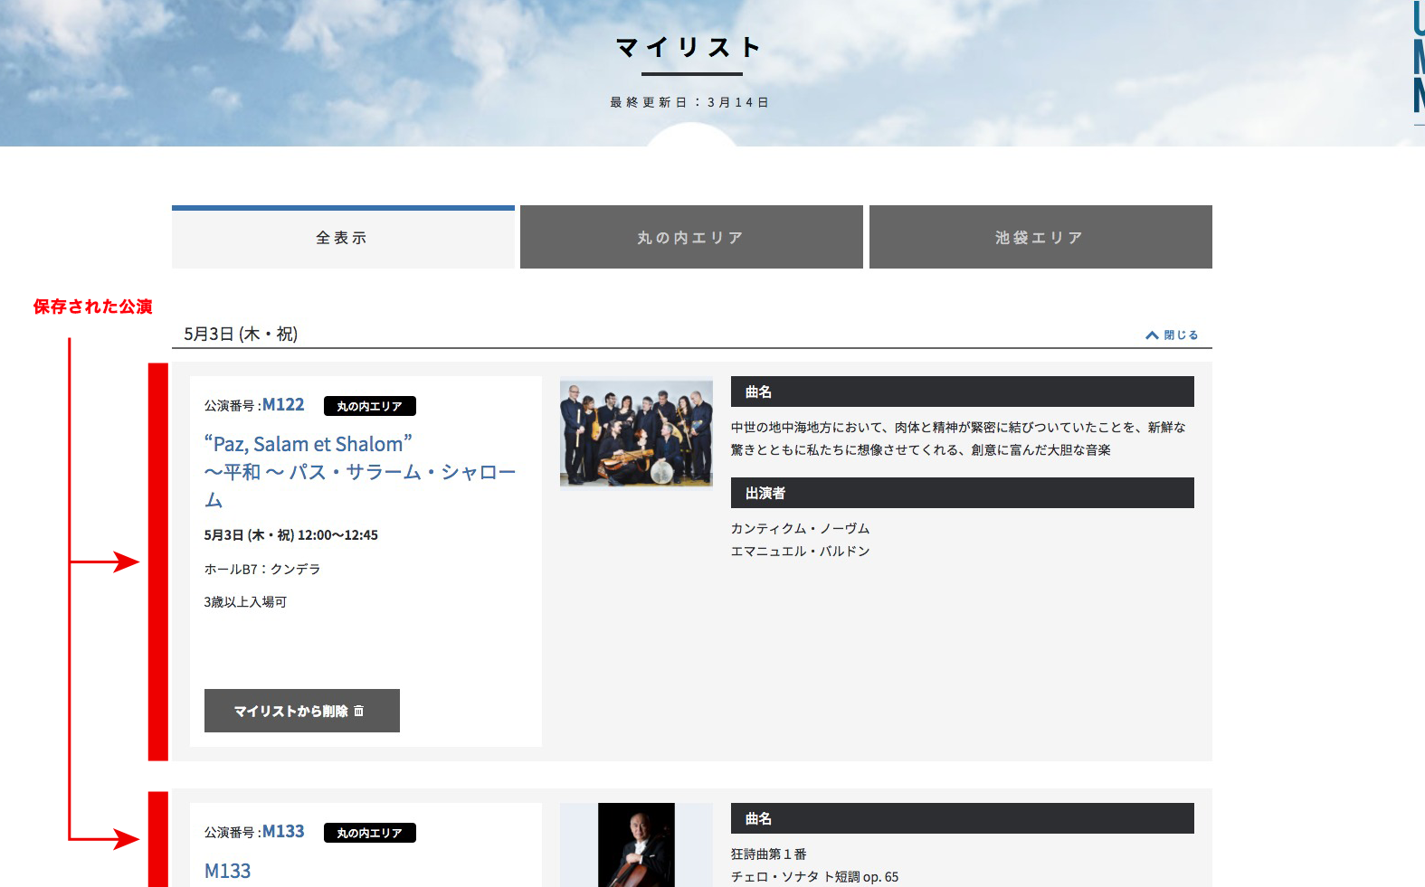
Task: Open the M133 cellist photo
Action: [x=636, y=845]
